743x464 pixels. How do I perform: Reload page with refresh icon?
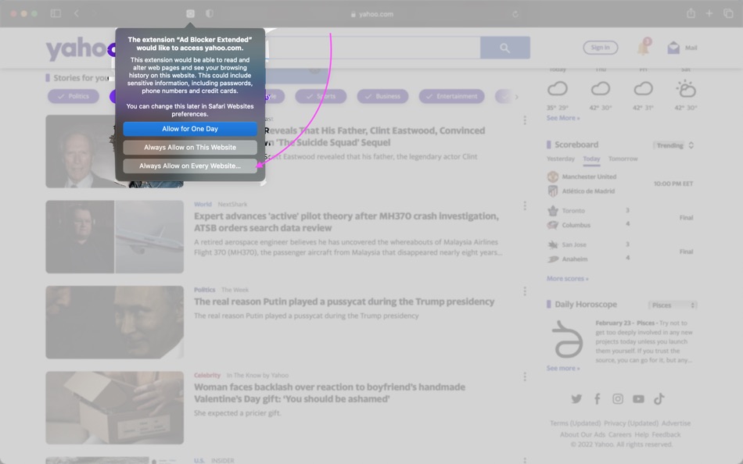(515, 14)
